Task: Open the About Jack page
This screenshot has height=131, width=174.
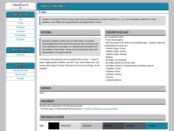Action: (20, 74)
